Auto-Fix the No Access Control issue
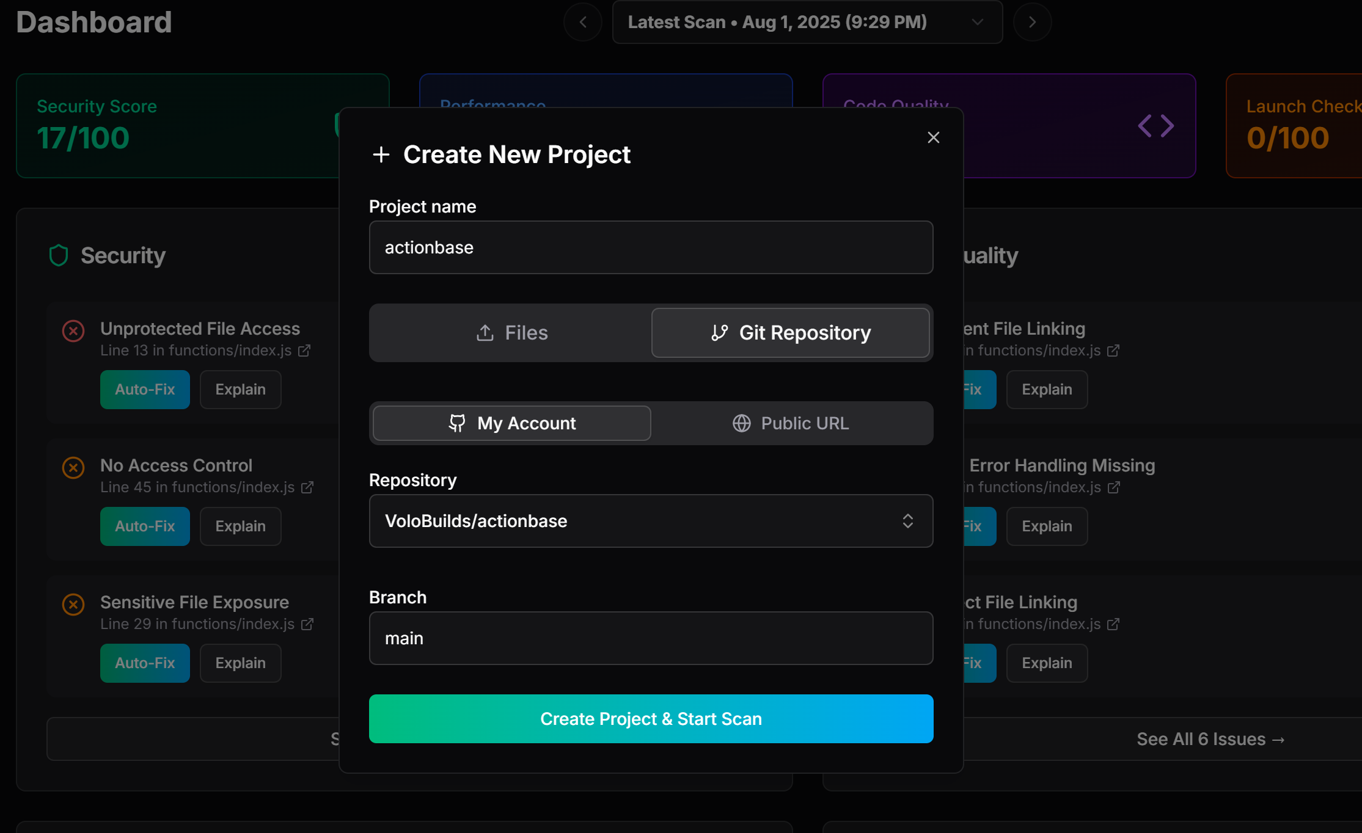 [x=145, y=526]
